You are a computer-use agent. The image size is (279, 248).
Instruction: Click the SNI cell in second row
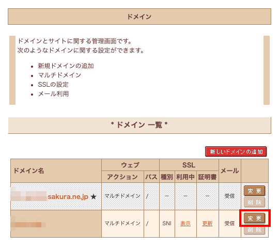tap(167, 223)
